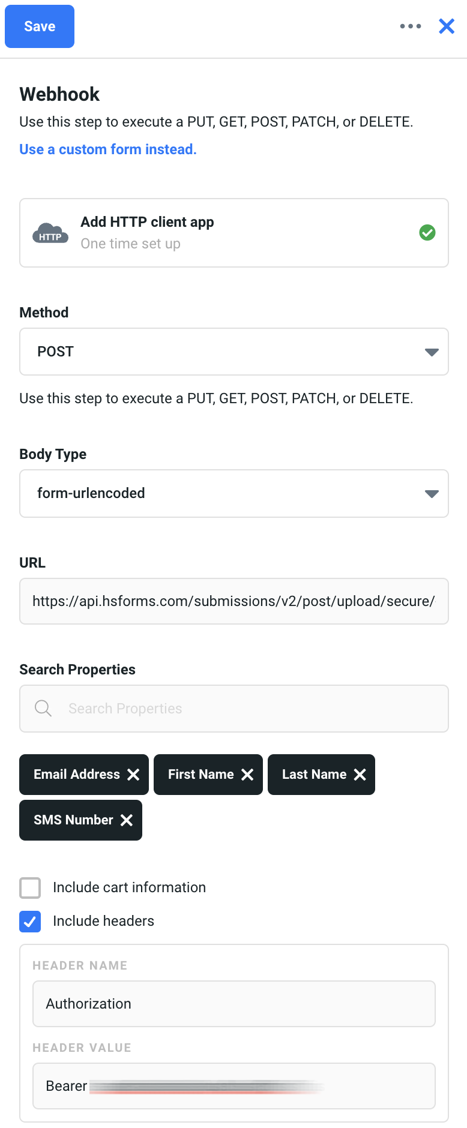Click the green checkmark status icon
467x1128 pixels.
pyautogui.click(x=427, y=233)
